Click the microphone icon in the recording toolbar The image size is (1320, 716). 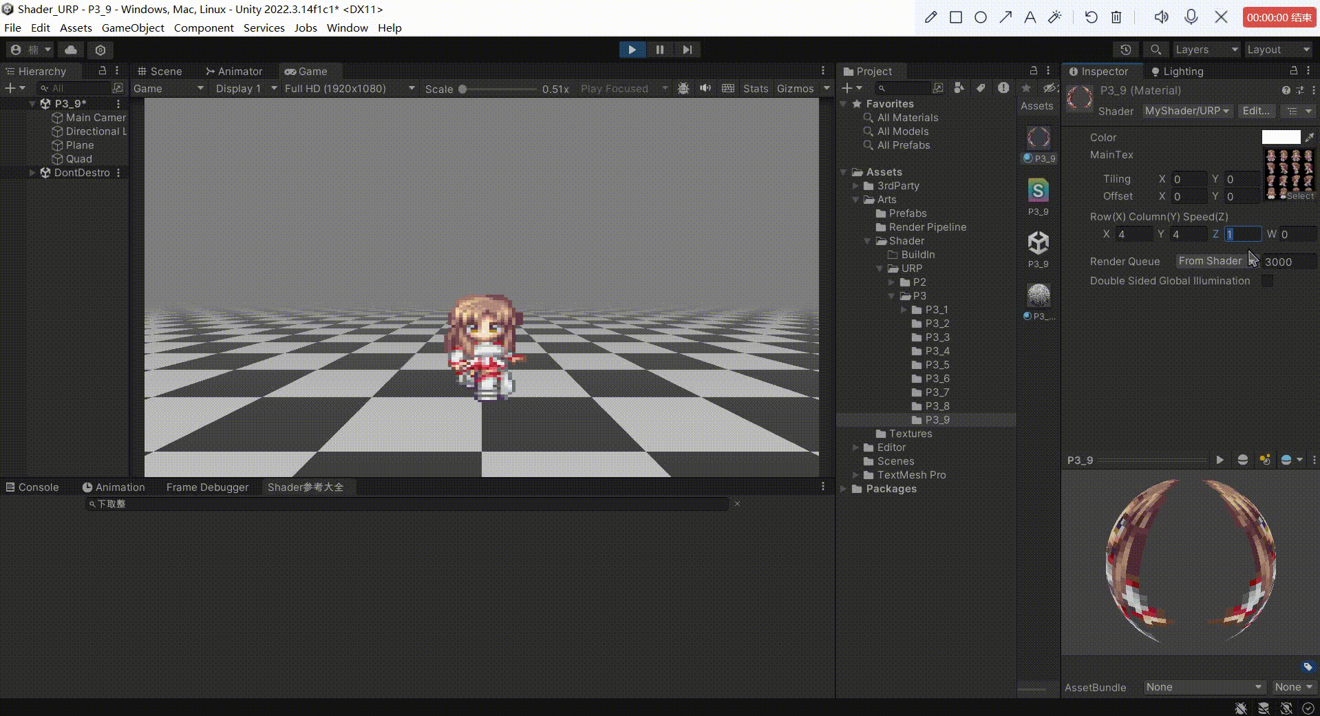(x=1191, y=17)
